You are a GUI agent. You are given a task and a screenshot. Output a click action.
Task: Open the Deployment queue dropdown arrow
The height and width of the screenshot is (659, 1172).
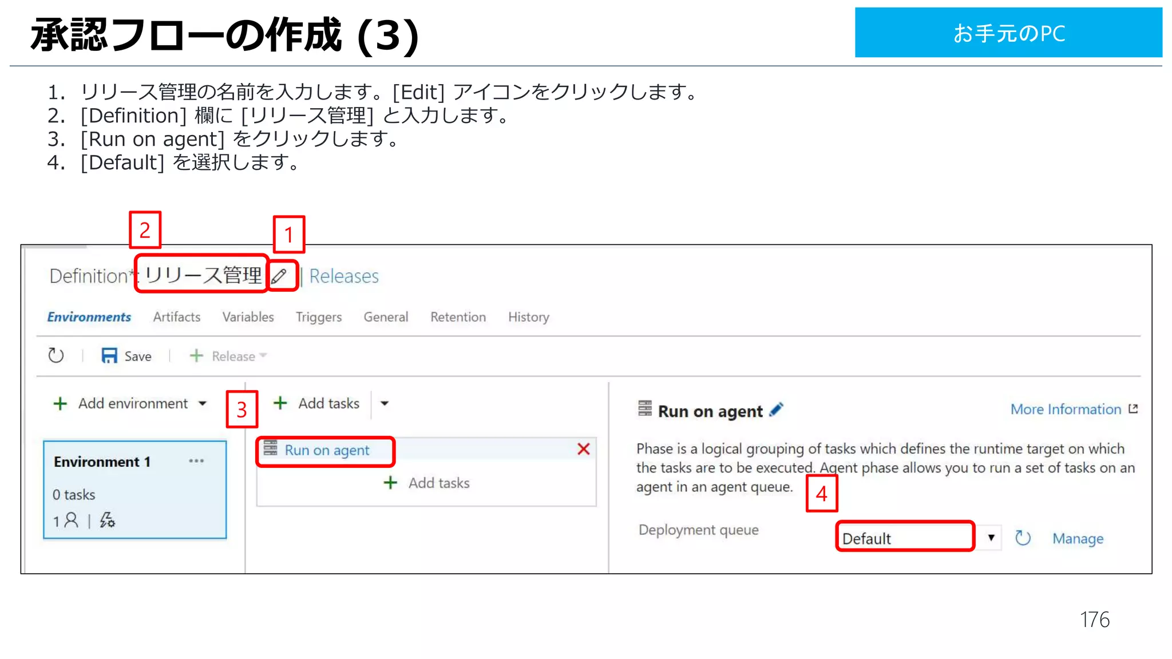pyautogui.click(x=991, y=538)
